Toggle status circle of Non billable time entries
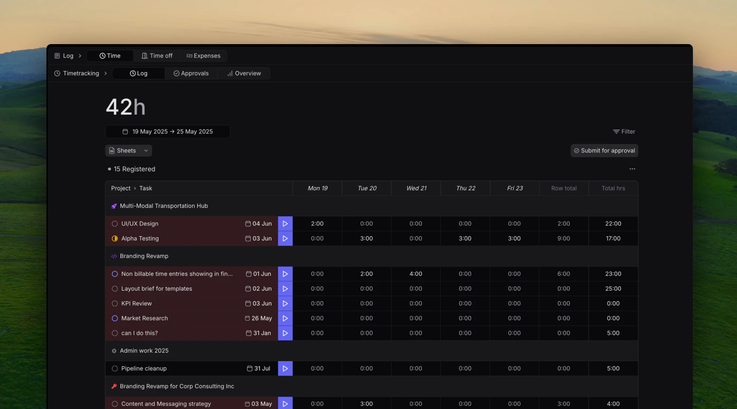Image resolution: width=737 pixels, height=409 pixels. coord(115,274)
